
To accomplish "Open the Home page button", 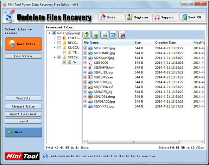I will [111, 17].
